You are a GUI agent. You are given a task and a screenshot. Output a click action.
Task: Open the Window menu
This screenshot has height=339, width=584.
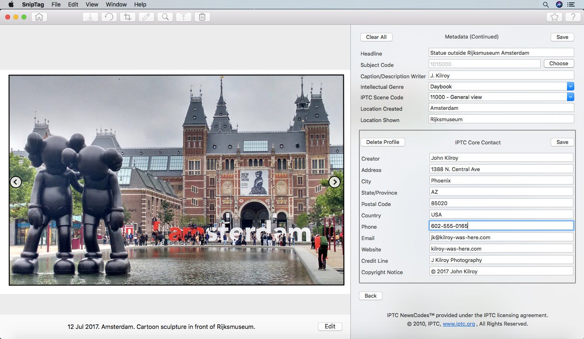pyautogui.click(x=116, y=4)
